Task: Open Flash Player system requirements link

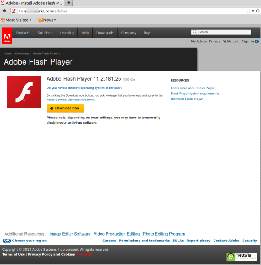Action: (195, 94)
